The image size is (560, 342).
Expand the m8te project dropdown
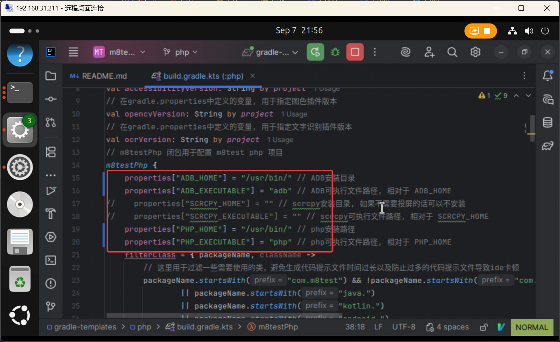tap(120, 52)
